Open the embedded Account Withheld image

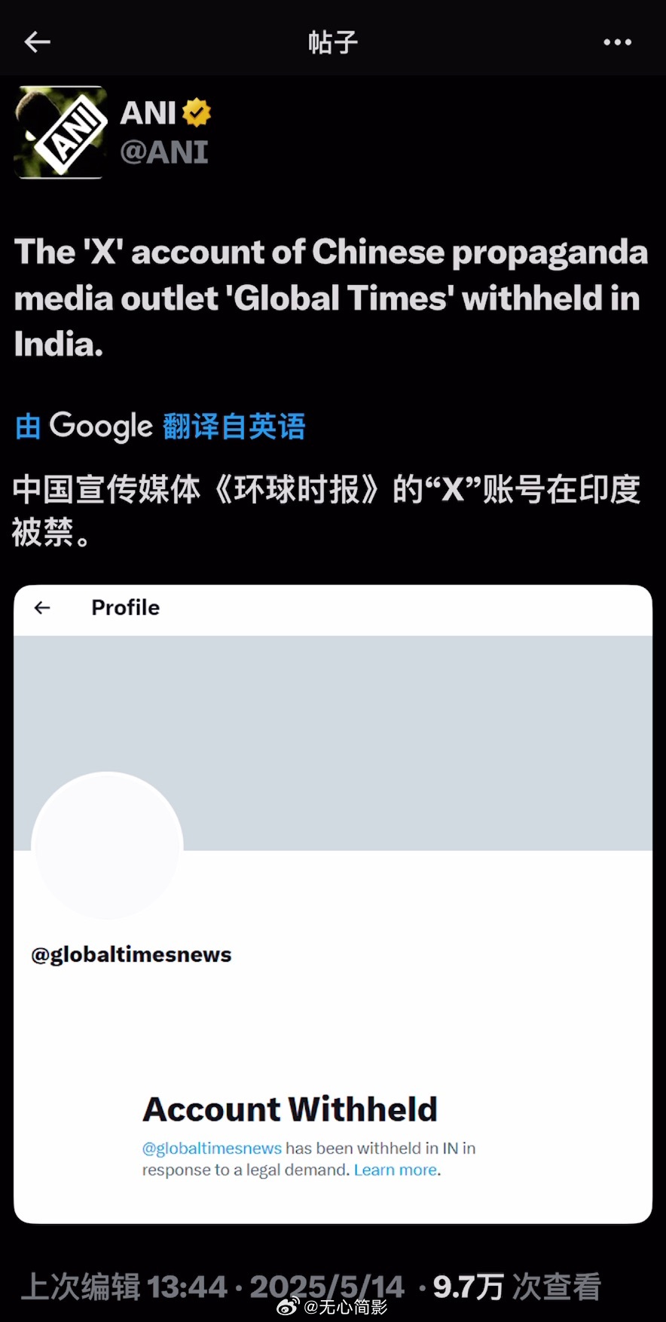[333, 904]
